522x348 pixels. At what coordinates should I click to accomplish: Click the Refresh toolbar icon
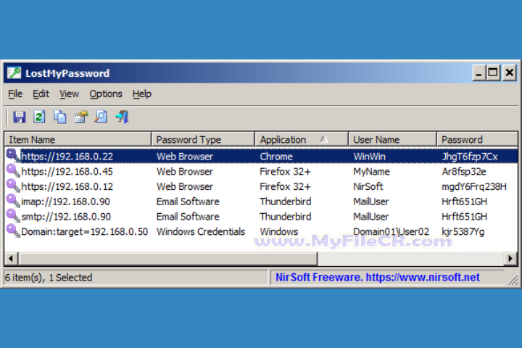(39, 117)
